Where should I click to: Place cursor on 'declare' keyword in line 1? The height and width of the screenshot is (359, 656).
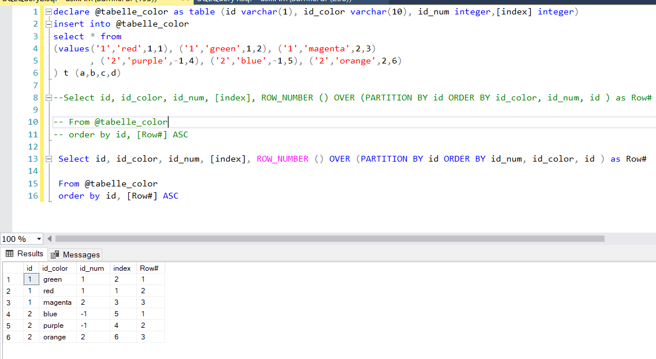click(x=71, y=12)
